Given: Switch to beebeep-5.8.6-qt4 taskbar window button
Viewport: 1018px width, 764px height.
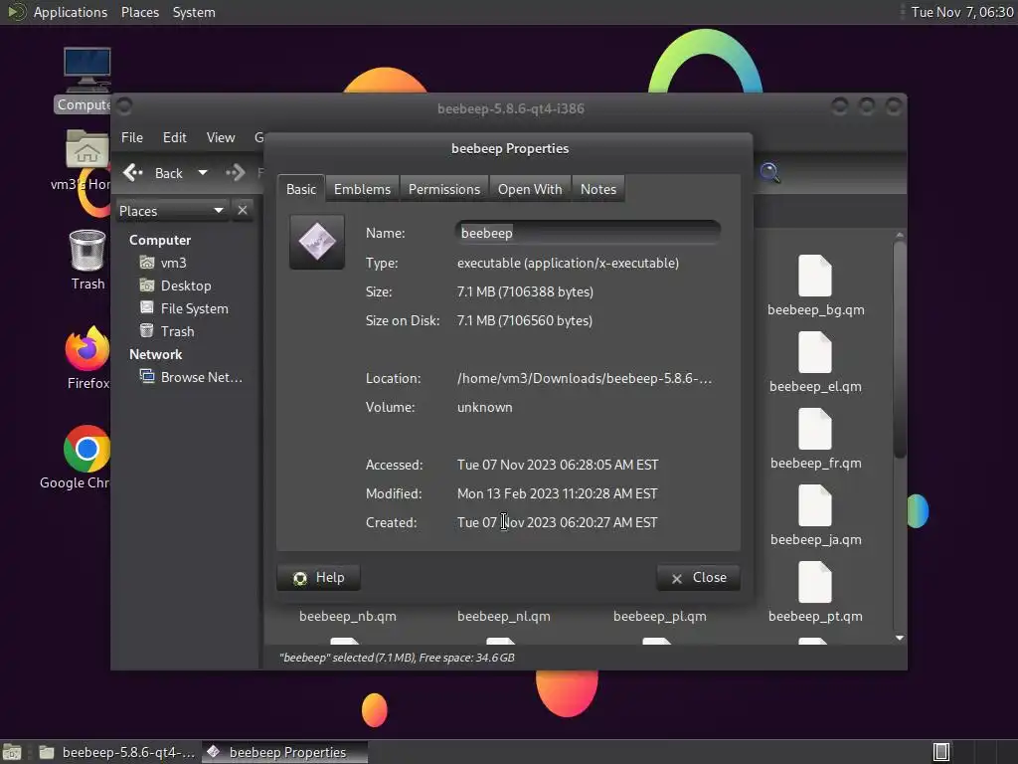Looking at the screenshot, I should point(117,752).
